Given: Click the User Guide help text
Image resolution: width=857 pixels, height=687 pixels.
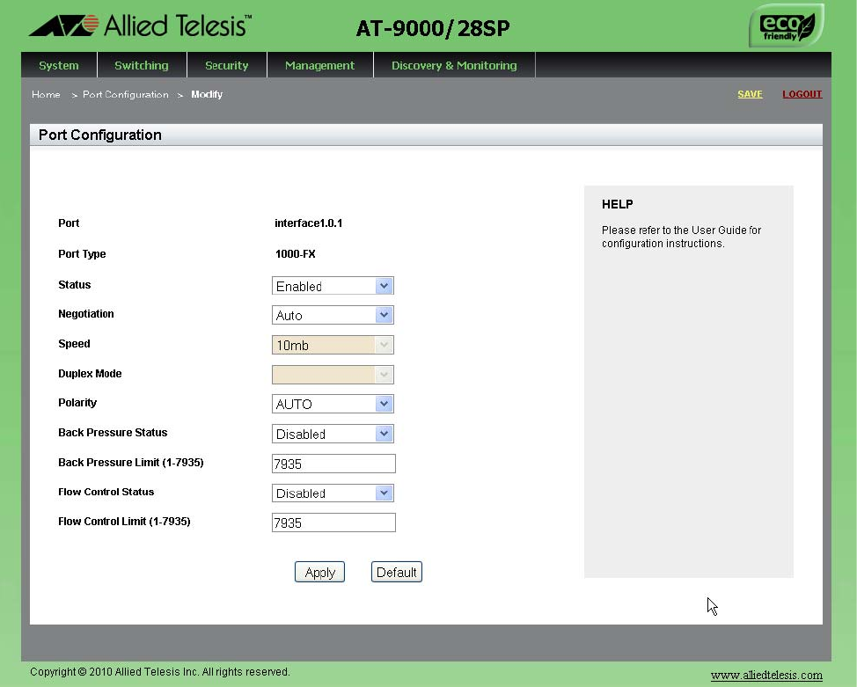Looking at the screenshot, I should (681, 237).
